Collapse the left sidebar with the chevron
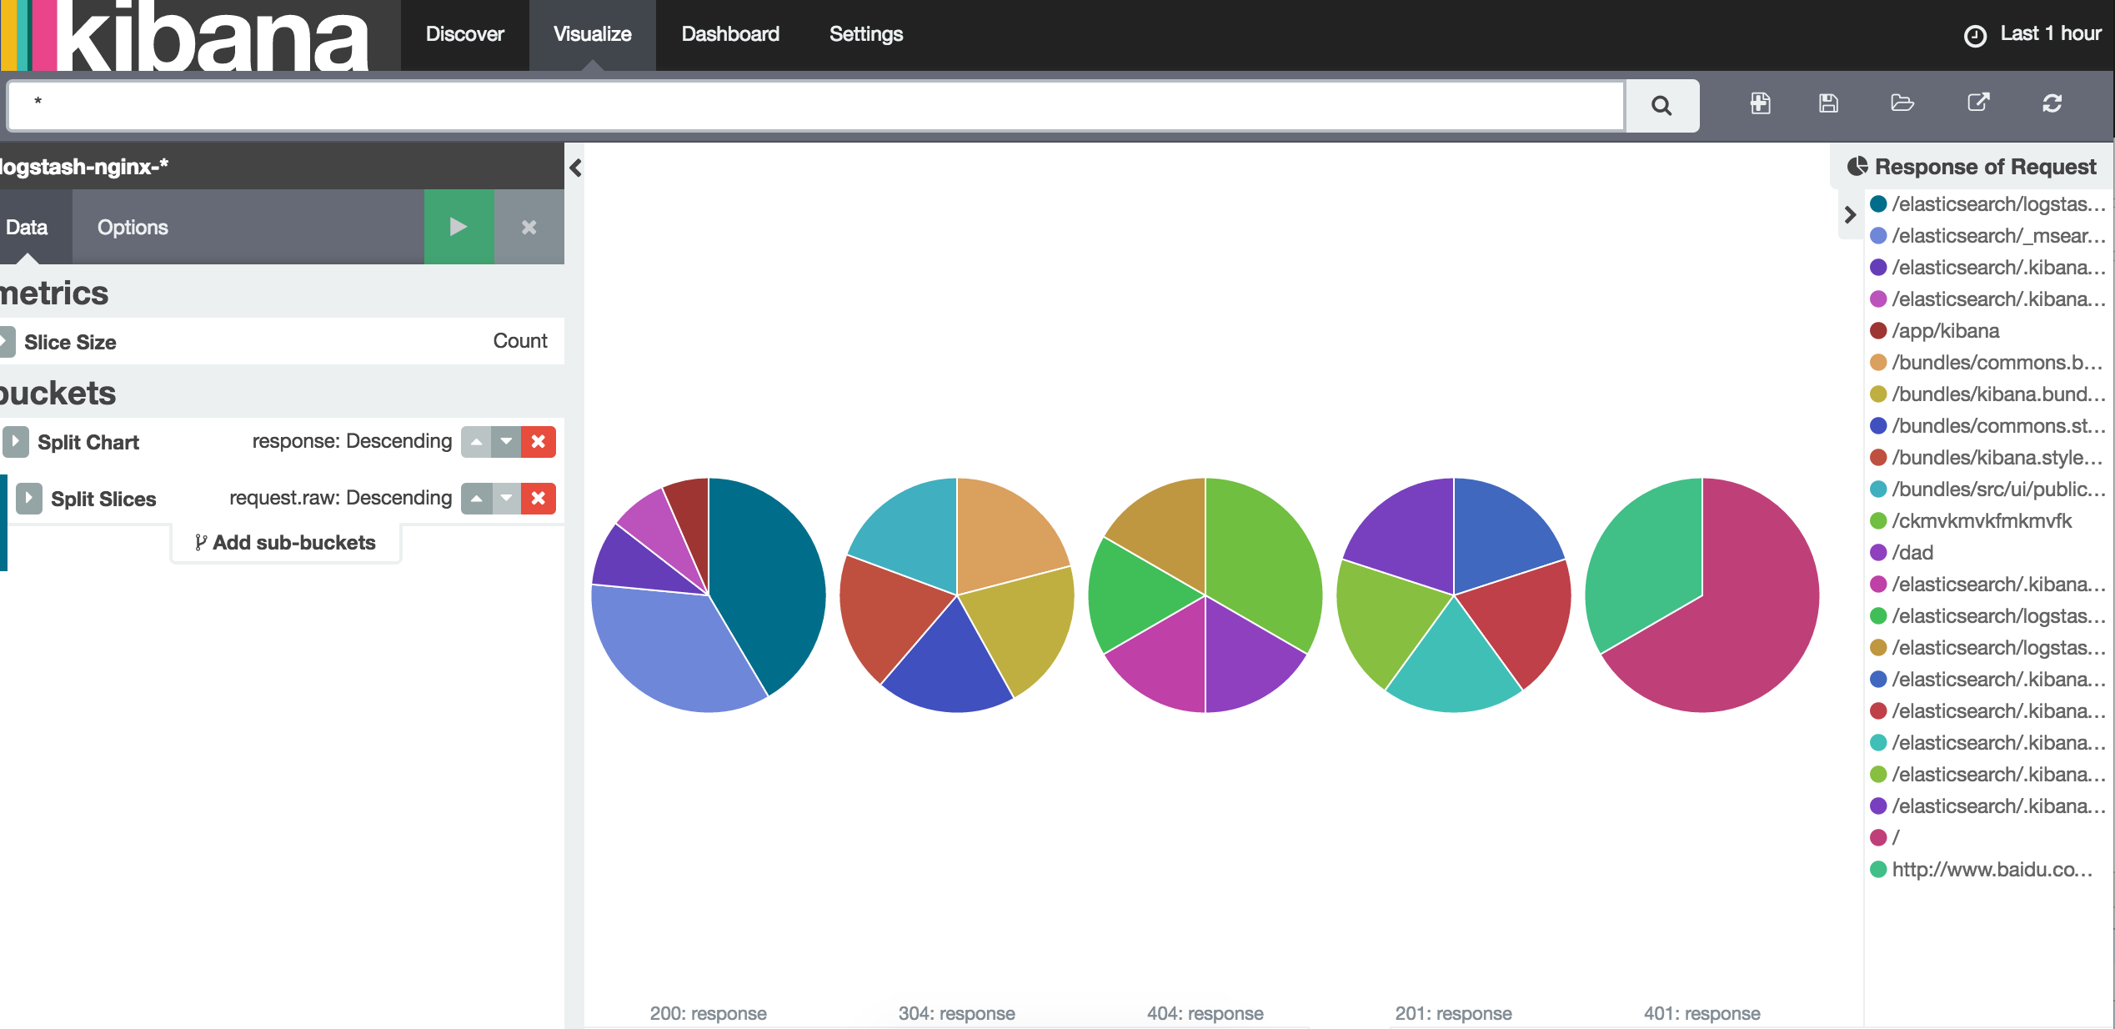Viewport: 2115px width, 1029px height. pyautogui.click(x=575, y=168)
